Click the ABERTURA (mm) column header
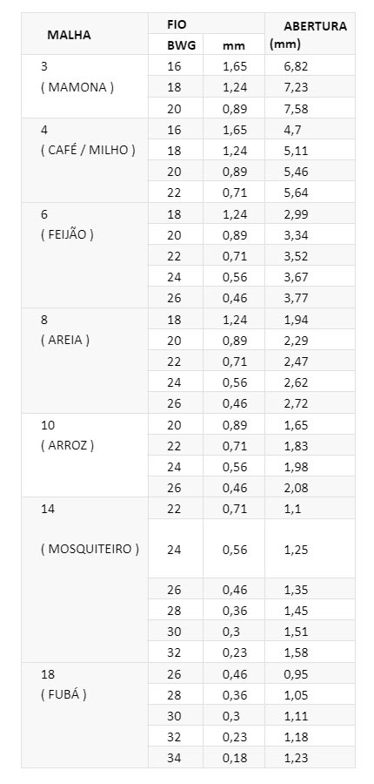Image resolution: width=374 pixels, height=784 pixels. (x=310, y=34)
